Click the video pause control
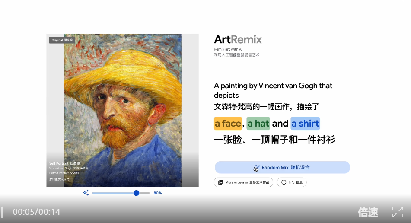The height and width of the screenshot is (223, 411). click(2, 212)
